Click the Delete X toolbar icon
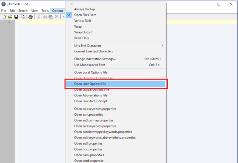The height and width of the screenshot is (163, 238). tap(57, 17)
